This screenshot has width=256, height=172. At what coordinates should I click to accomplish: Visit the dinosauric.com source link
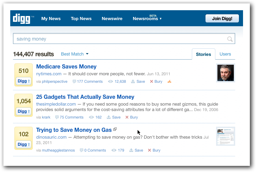tap(51, 137)
